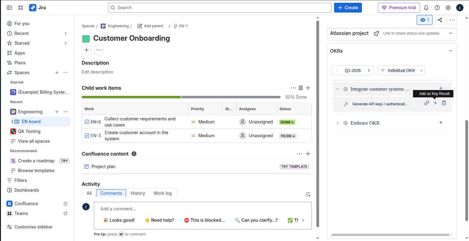Click the green Customer Onboarding color icon
This screenshot has width=469, height=241.
click(x=86, y=39)
